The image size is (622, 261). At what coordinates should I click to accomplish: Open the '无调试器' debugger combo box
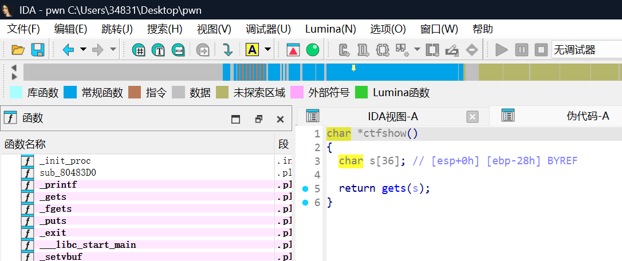[586, 50]
